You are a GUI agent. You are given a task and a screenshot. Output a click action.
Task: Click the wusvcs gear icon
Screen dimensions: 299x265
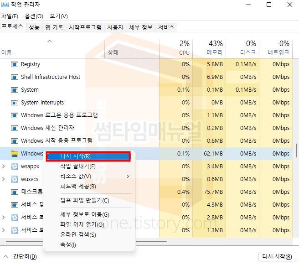coord(15,179)
